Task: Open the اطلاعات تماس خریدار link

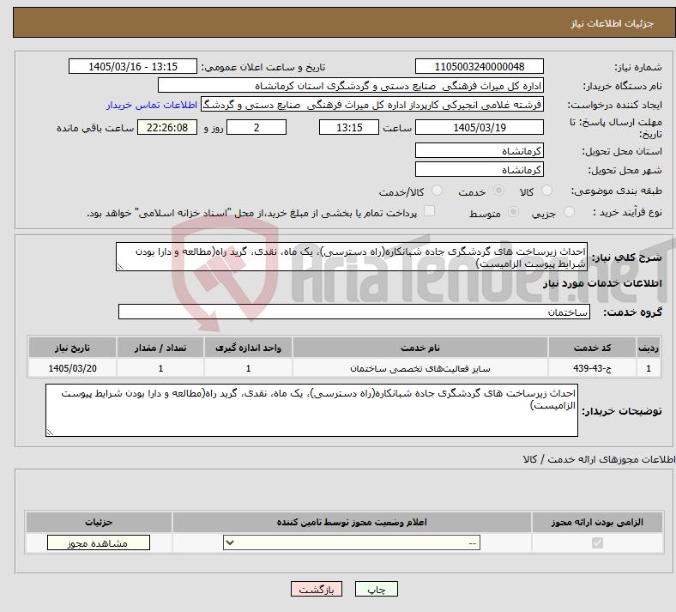Action: 152,105
